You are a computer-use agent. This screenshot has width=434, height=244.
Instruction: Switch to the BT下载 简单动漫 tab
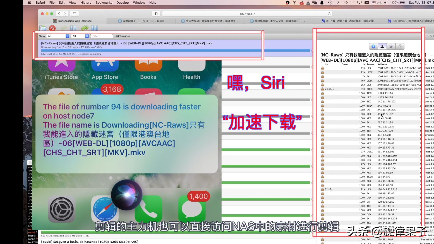(348, 21)
